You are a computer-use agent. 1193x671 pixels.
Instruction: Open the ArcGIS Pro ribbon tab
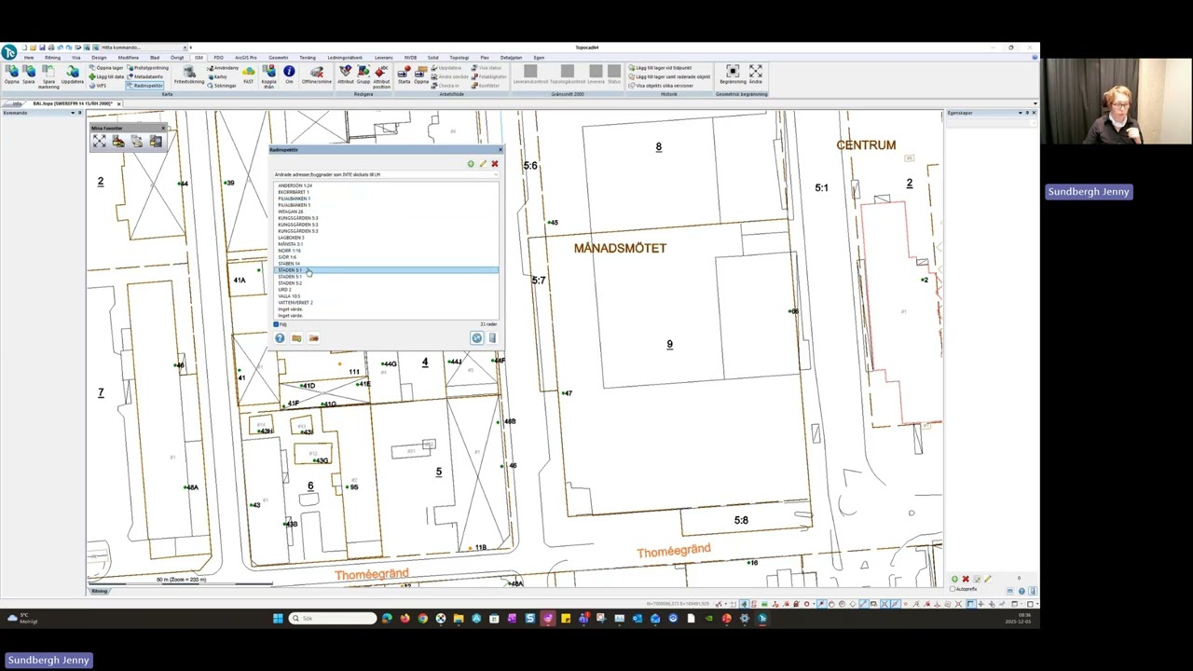pos(246,58)
